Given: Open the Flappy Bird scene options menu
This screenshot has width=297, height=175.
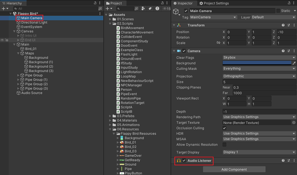Looking at the screenshot, I should (x=100, y=14).
